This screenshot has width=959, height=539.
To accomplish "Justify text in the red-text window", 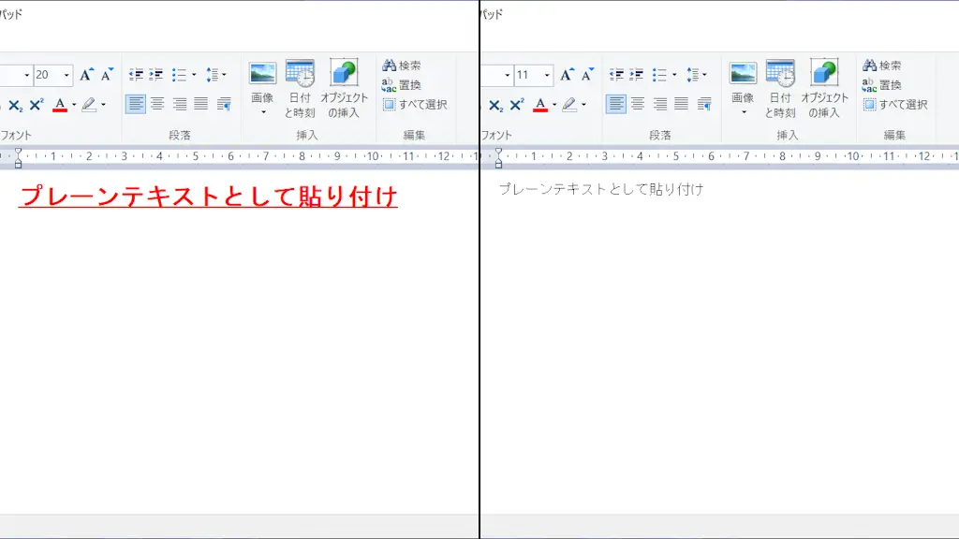I will 201,105.
